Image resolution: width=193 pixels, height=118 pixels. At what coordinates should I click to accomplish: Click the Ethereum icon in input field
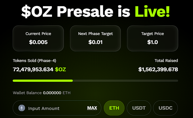(22, 108)
